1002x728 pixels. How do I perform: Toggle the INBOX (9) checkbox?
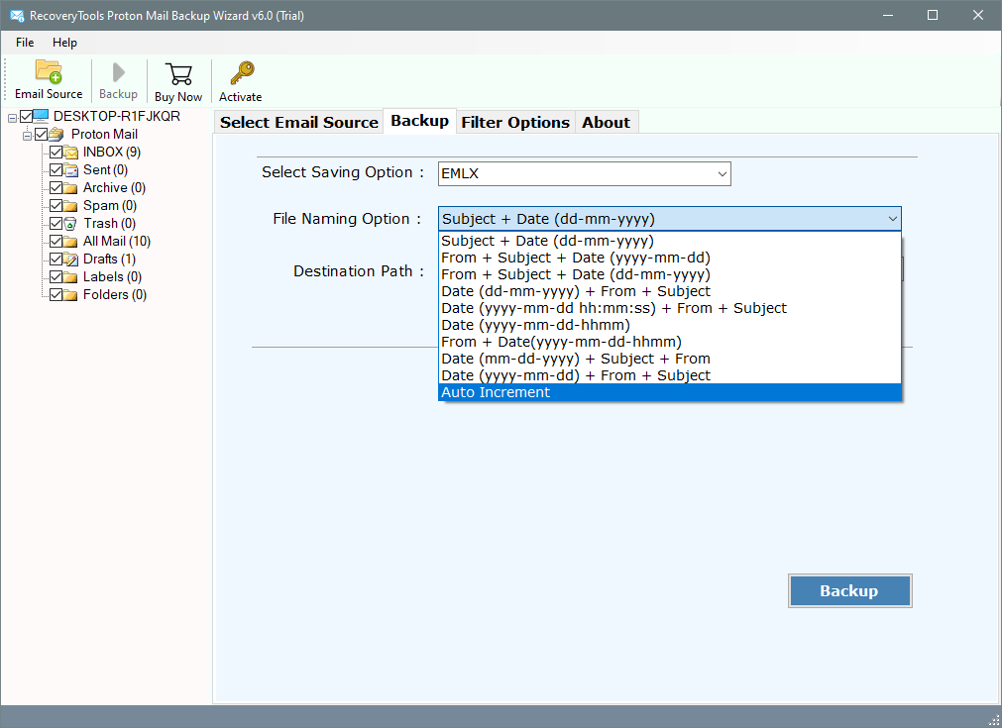coord(56,152)
